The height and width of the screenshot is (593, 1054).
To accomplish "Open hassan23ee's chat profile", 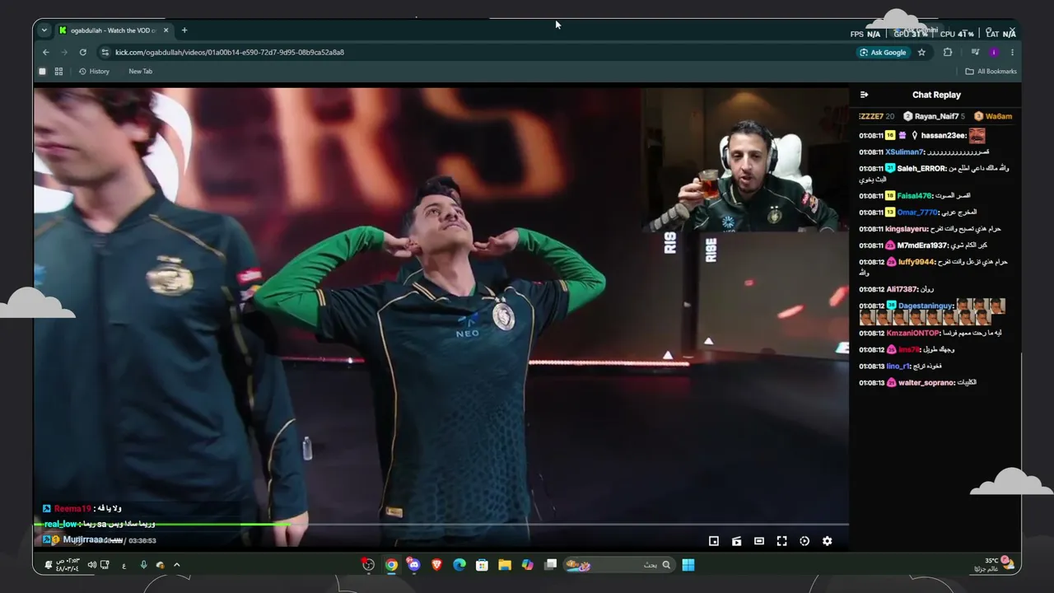I will pyautogui.click(x=944, y=136).
